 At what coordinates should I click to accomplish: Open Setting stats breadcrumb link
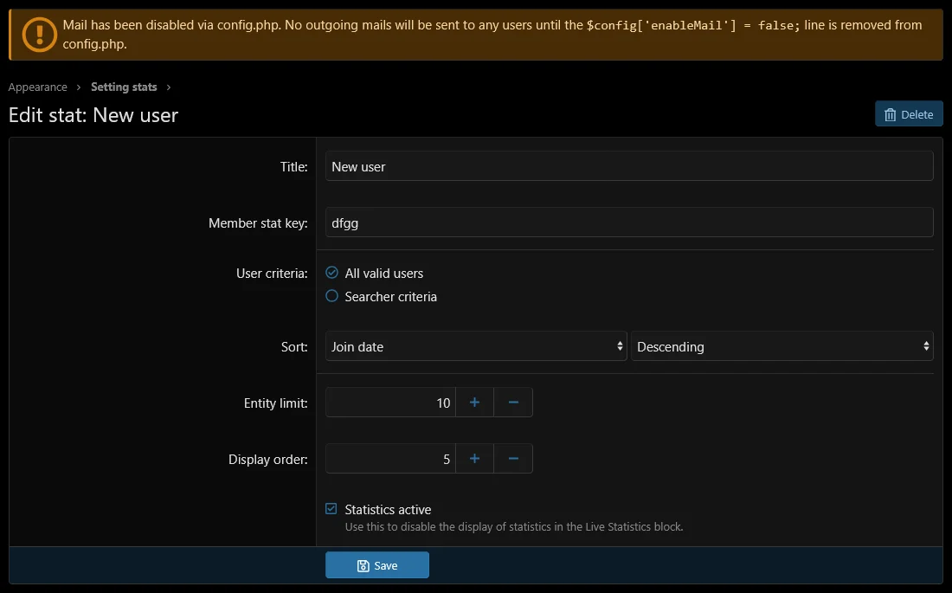[x=124, y=87]
